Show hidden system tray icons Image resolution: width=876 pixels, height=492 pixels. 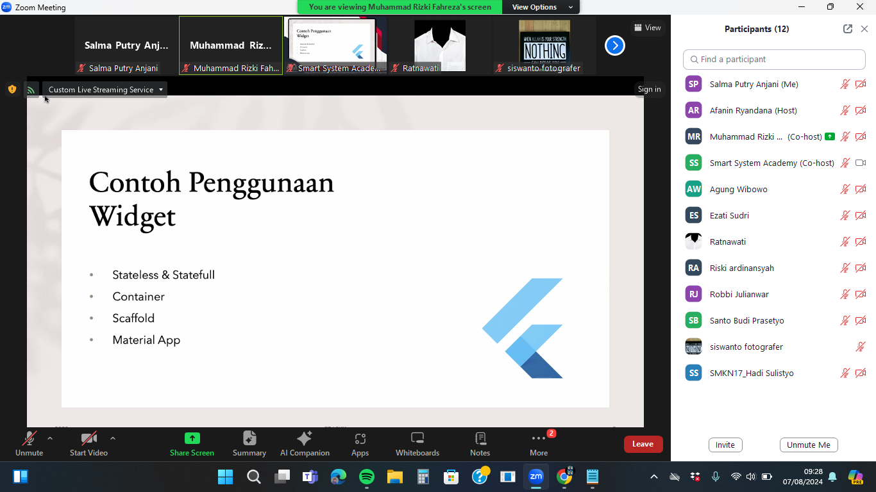pyautogui.click(x=653, y=477)
